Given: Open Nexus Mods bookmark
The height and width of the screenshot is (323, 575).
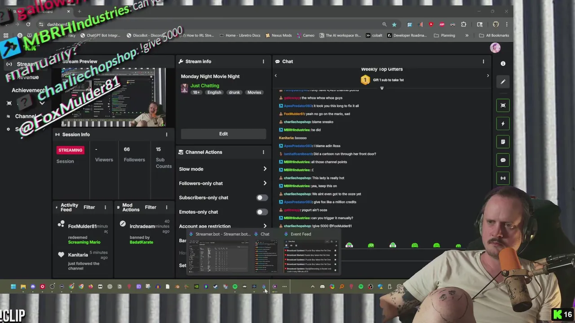Looking at the screenshot, I should (279, 35).
